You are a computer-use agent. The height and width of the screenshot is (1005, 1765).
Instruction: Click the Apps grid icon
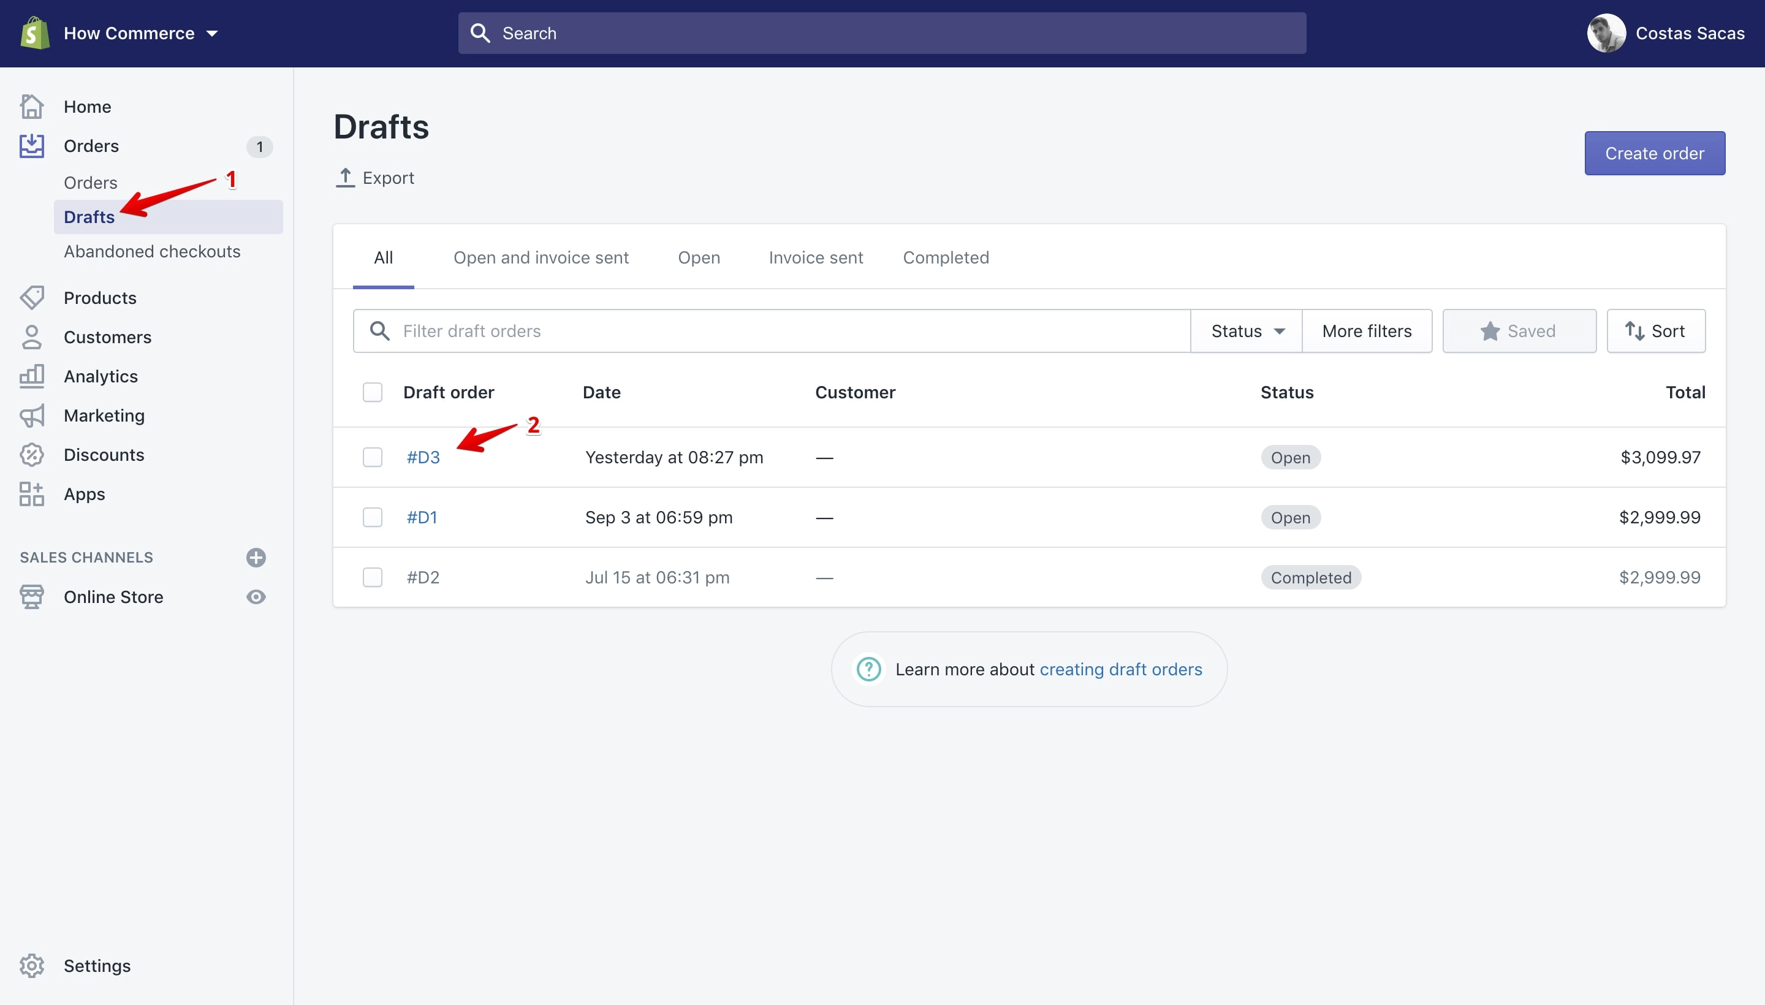32,494
